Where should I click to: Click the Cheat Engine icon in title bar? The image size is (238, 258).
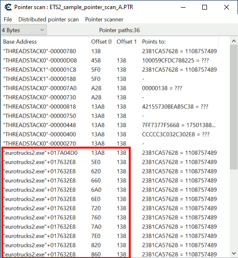pyautogui.click(x=8, y=7)
